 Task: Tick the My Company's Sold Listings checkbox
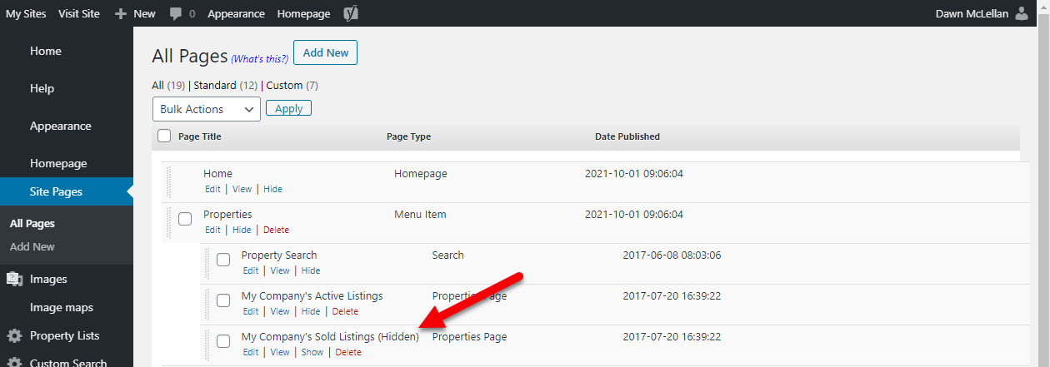point(223,341)
